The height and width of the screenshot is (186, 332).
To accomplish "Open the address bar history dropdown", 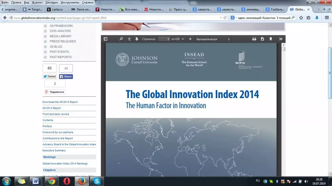I will pos(221,18).
